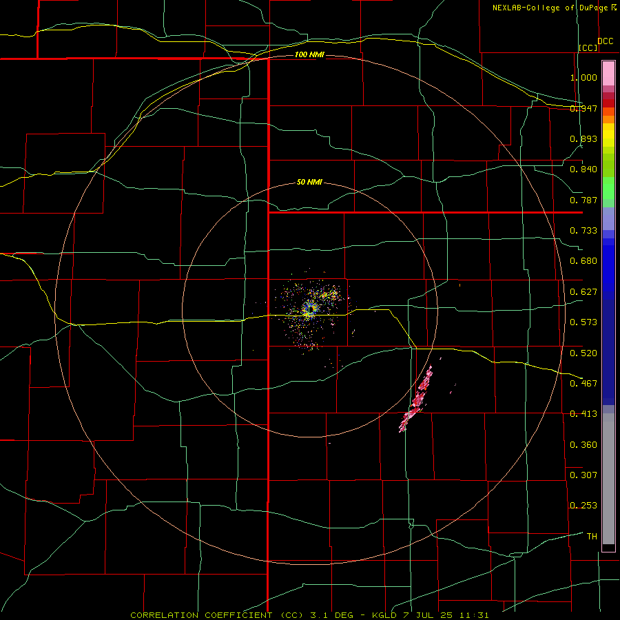
Task: Click the ground clutter cluster at radar center
Action: [x=311, y=309]
